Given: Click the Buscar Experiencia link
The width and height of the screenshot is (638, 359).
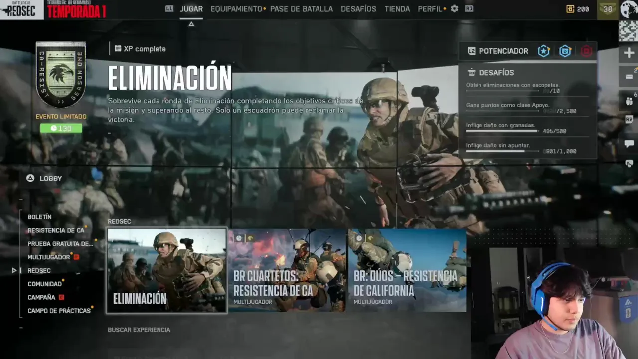Looking at the screenshot, I should coord(139,330).
